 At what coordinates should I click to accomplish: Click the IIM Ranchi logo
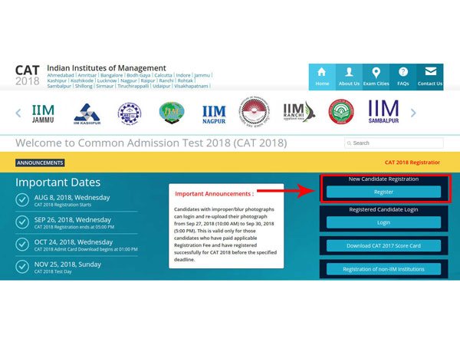click(299, 112)
